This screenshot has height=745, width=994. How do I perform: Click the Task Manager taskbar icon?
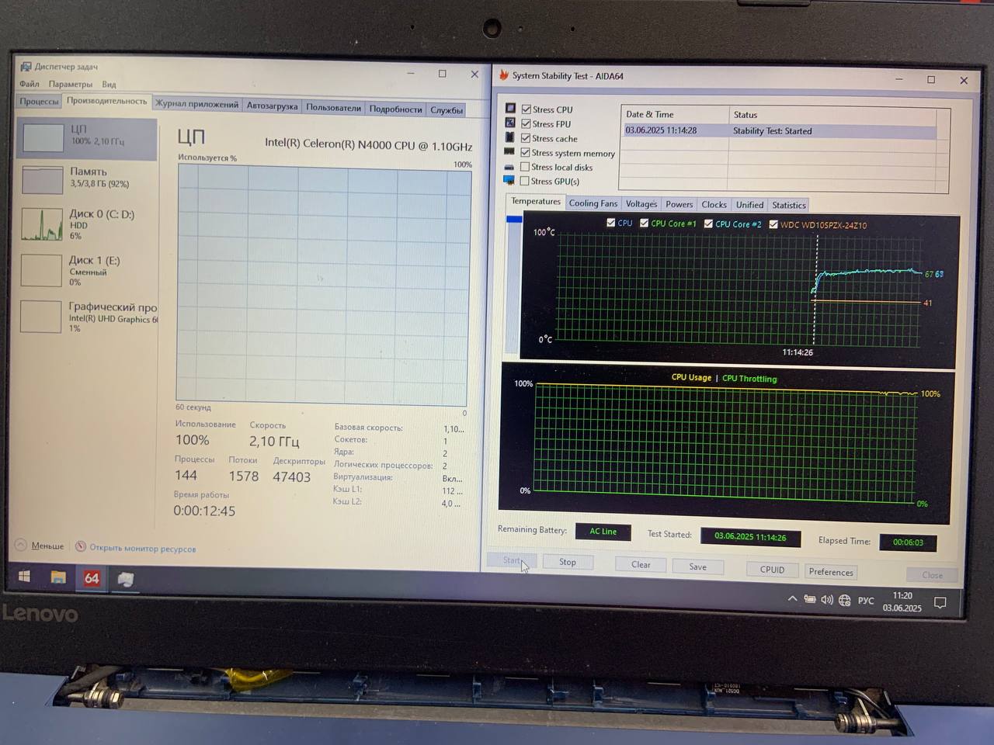pos(125,579)
